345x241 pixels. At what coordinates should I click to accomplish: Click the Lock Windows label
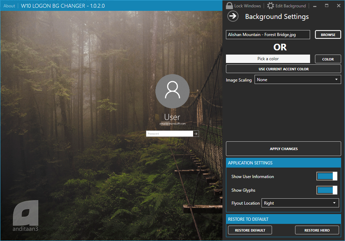click(x=248, y=6)
